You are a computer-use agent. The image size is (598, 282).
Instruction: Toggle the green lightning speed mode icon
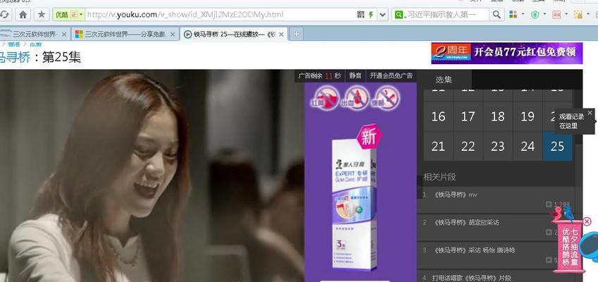click(370, 15)
